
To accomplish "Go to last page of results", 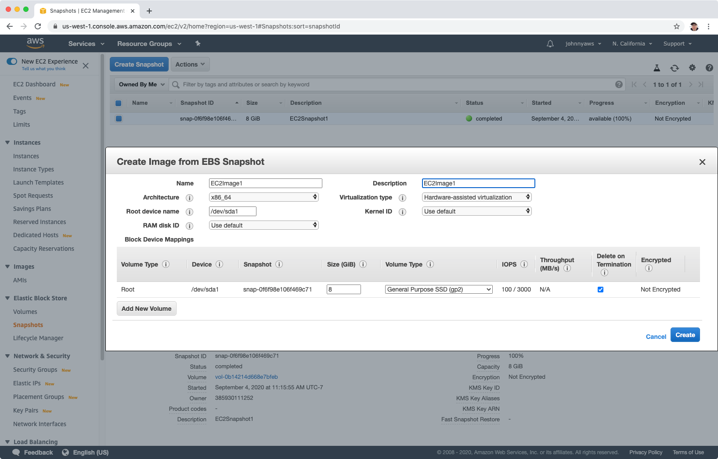I will pyautogui.click(x=701, y=85).
